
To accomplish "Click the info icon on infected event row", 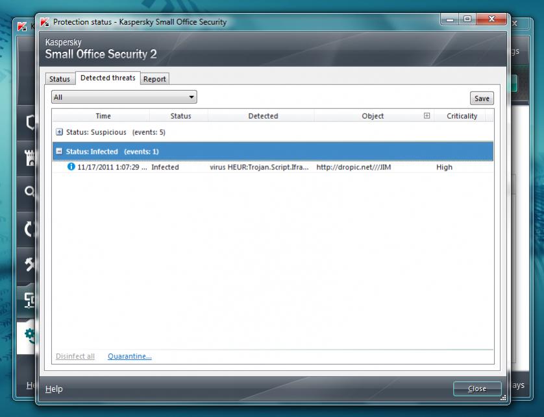I will tap(71, 167).
